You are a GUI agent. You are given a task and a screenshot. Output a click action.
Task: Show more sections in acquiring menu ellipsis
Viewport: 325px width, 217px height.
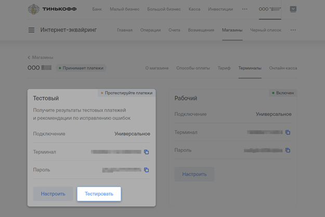[x=293, y=30]
